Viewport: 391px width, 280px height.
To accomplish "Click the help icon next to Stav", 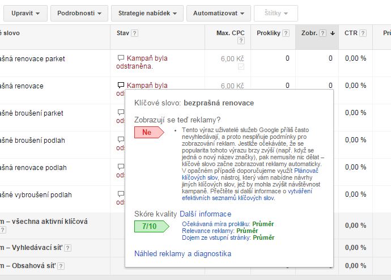I will 134,33.
